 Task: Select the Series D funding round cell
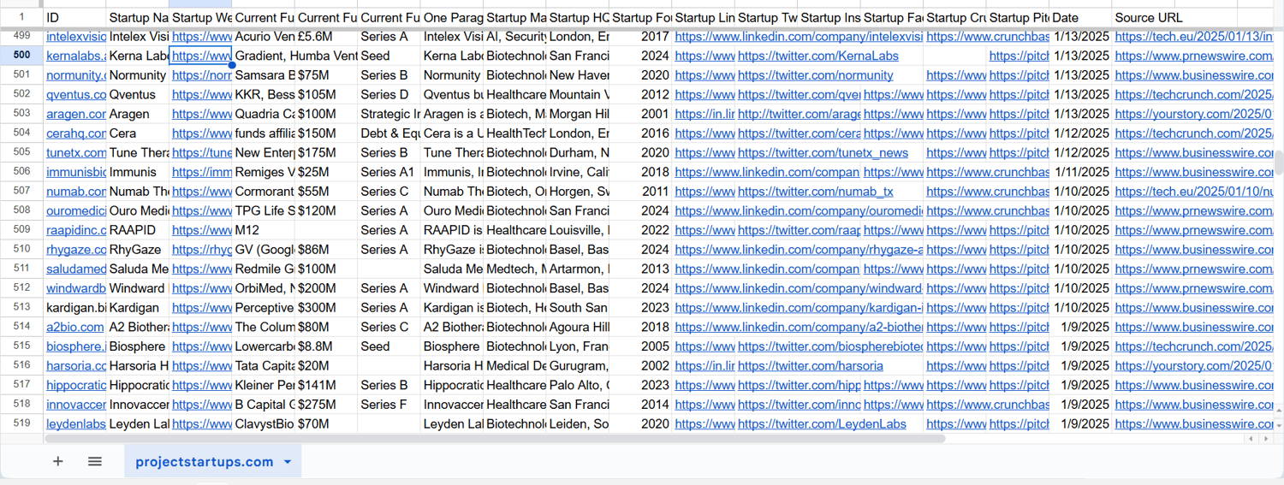tap(389, 95)
